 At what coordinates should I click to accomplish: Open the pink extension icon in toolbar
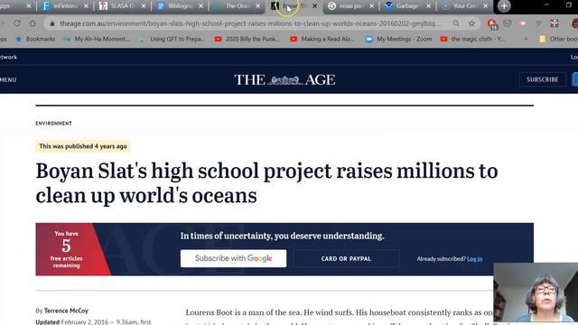click(523, 23)
